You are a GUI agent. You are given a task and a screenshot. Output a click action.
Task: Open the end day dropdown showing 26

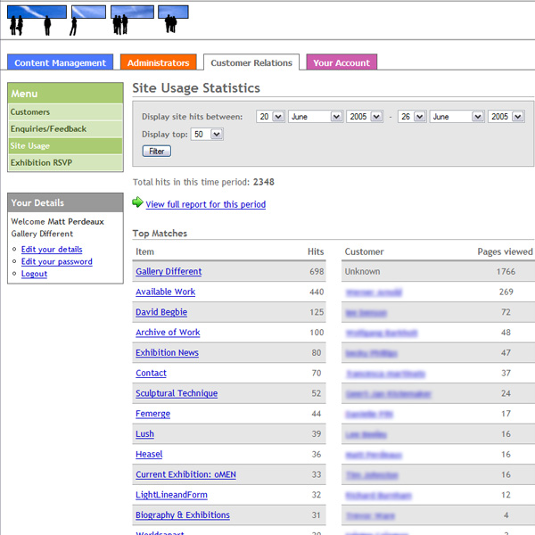tap(412, 117)
